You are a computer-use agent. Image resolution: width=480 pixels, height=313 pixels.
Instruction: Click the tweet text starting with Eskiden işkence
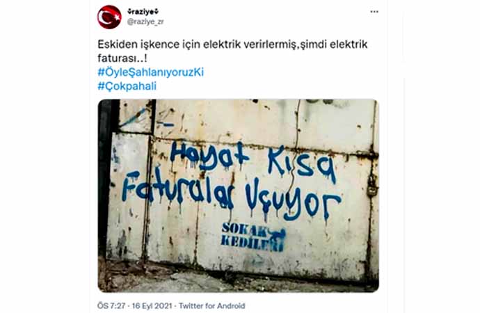coord(232,51)
